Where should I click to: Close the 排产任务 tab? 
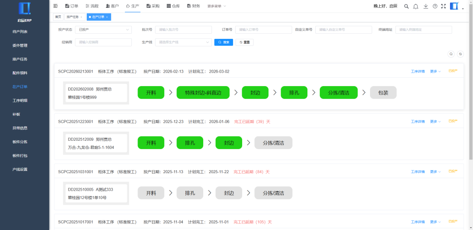tap(81, 17)
